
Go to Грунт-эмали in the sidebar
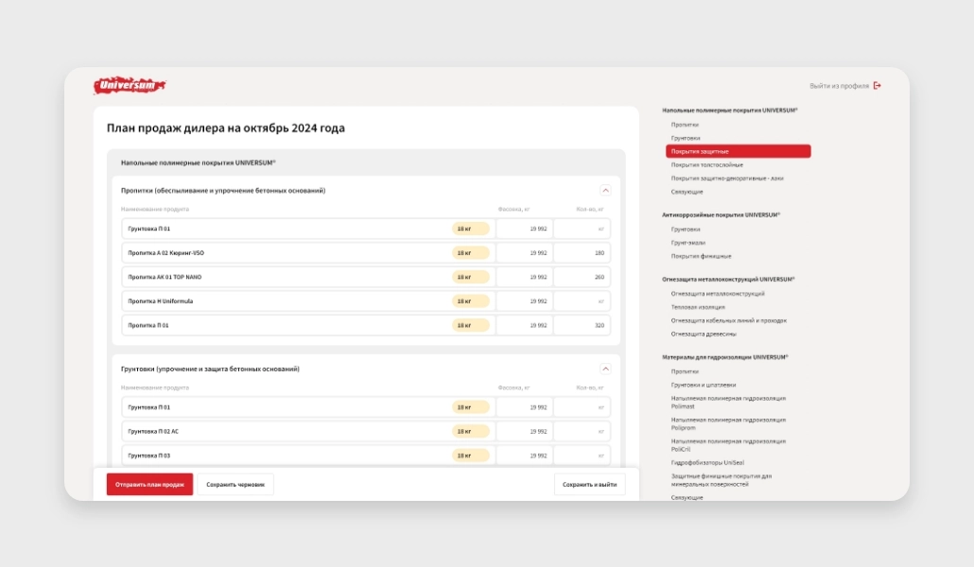[x=688, y=243]
